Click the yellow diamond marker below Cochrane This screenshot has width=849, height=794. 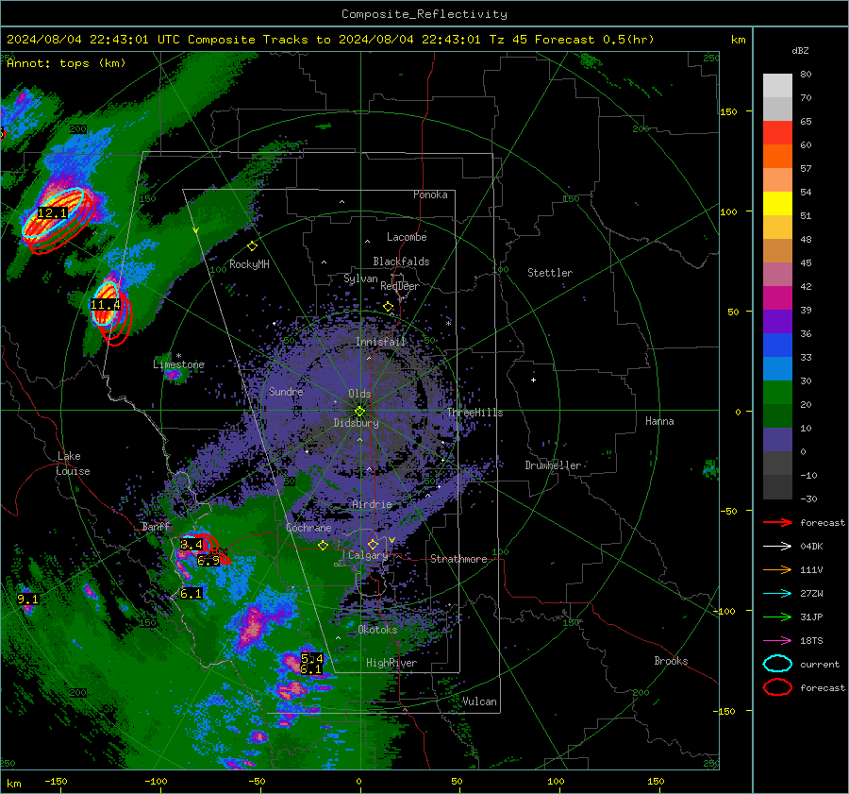323,545
